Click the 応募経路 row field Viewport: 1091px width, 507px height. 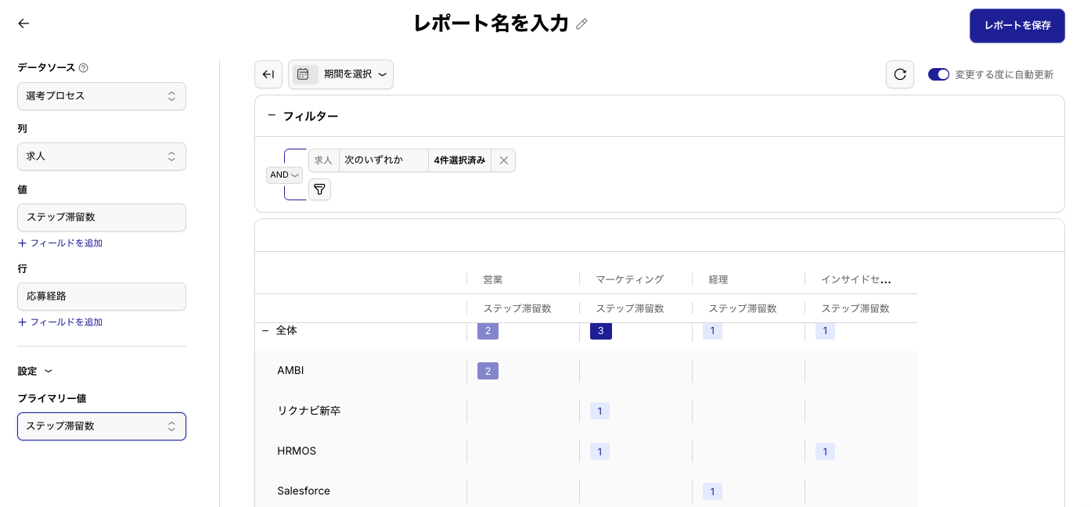click(102, 297)
